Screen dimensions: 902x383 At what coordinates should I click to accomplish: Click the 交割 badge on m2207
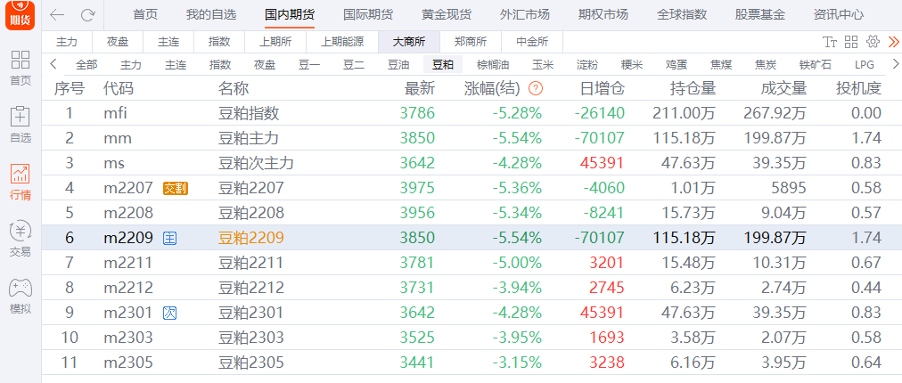coord(176,188)
